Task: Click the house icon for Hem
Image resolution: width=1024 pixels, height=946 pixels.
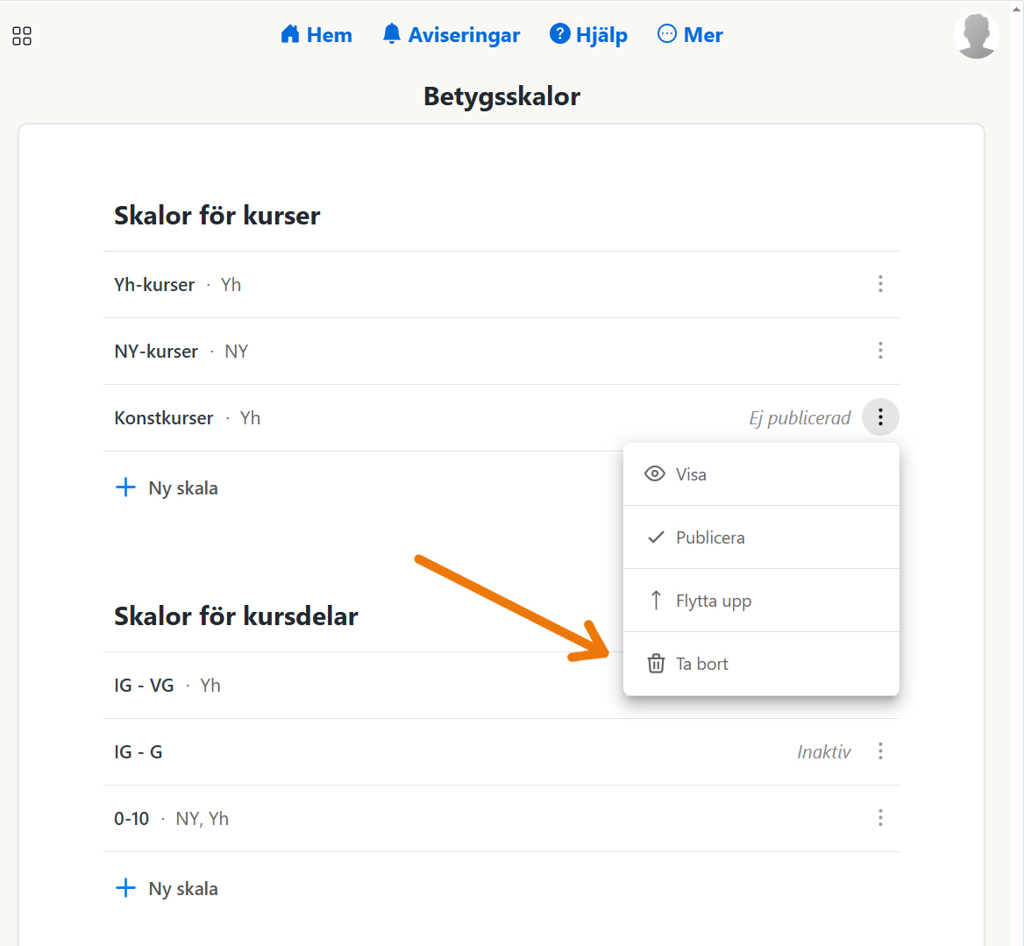Action: (x=290, y=34)
